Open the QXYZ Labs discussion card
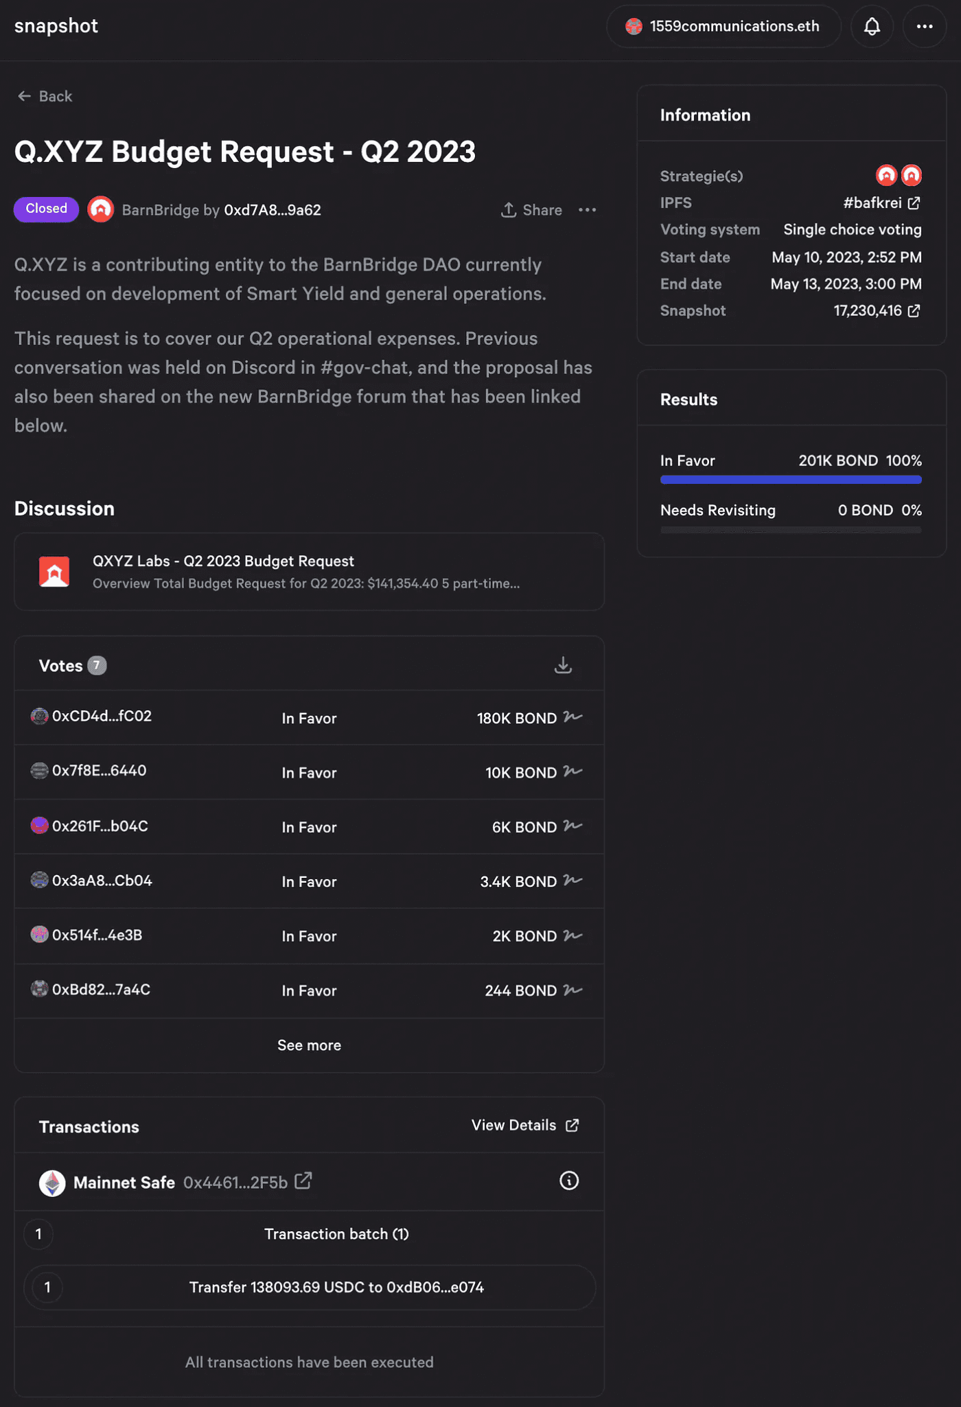The width and height of the screenshot is (961, 1407). click(309, 572)
